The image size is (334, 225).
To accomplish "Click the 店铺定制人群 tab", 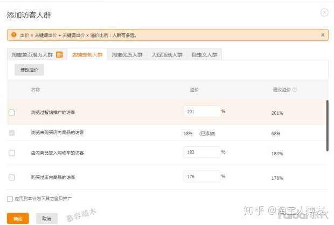I will 87,55.
